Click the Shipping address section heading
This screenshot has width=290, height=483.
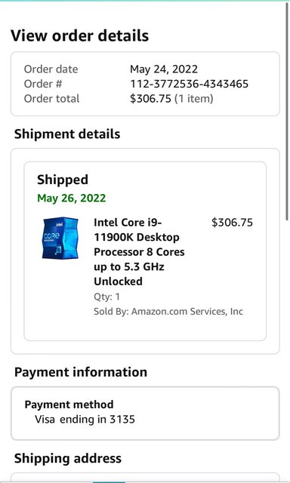click(x=68, y=458)
